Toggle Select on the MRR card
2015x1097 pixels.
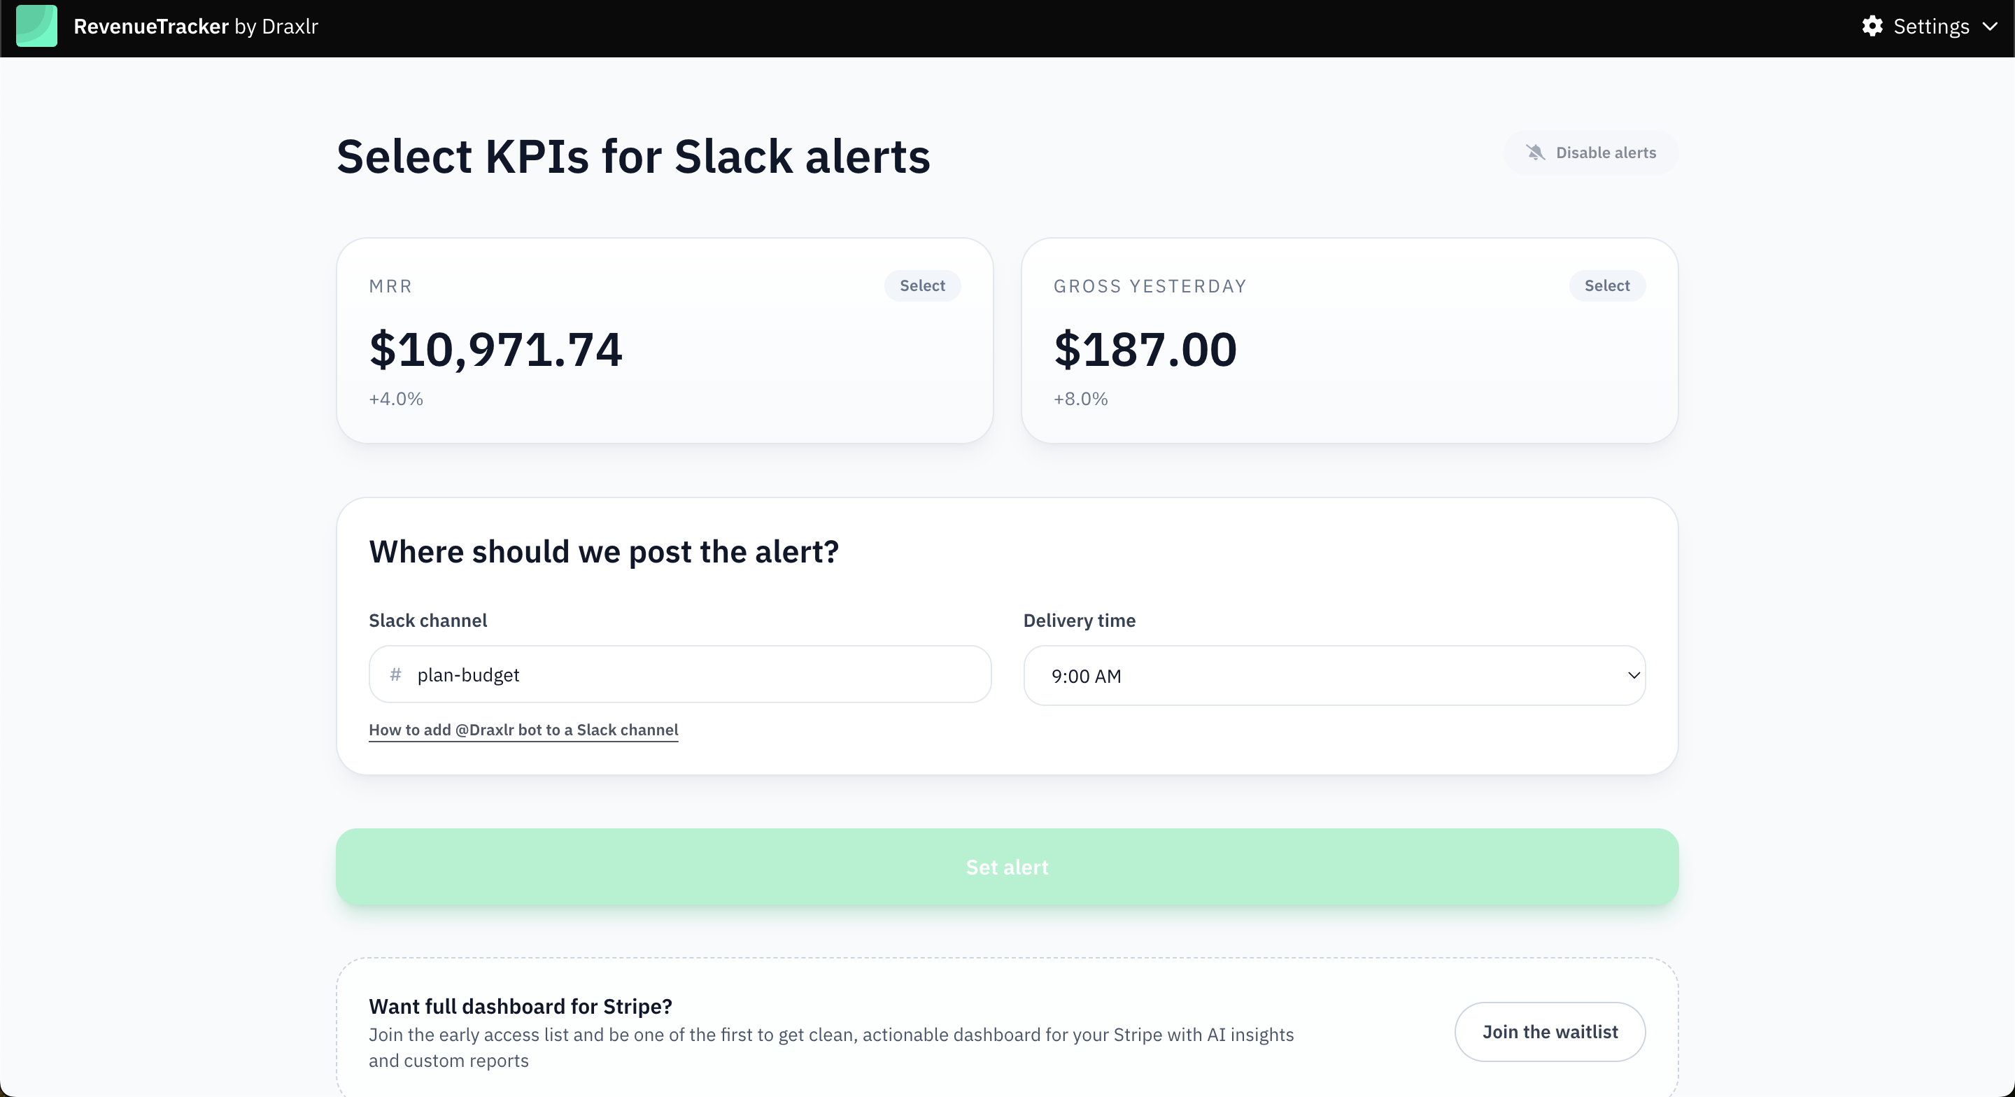click(x=922, y=285)
